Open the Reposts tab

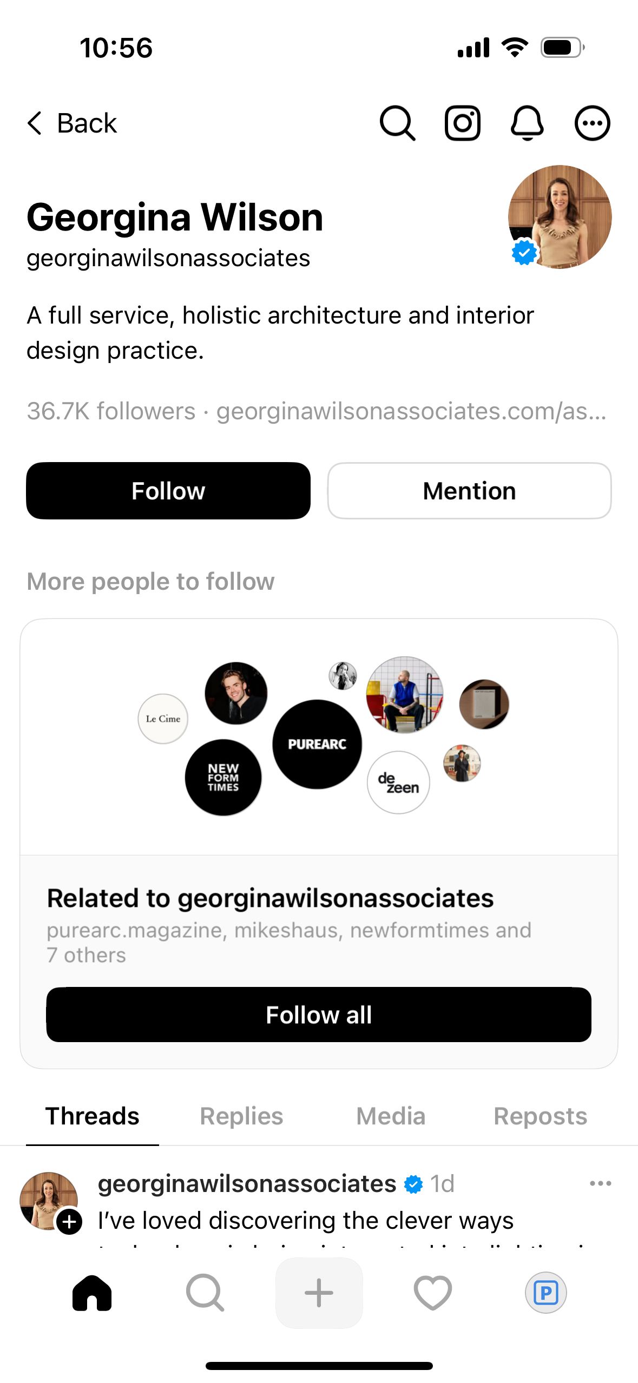[540, 1116]
